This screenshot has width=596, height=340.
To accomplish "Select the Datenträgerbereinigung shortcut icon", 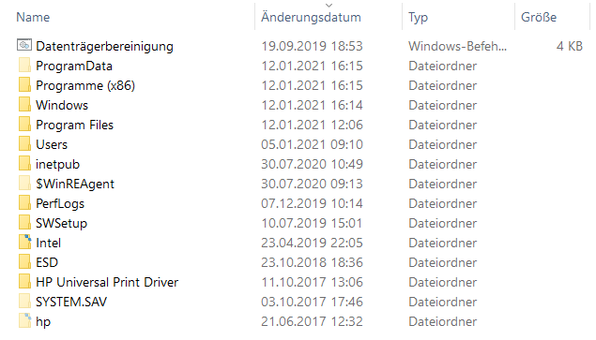I will click(x=24, y=45).
